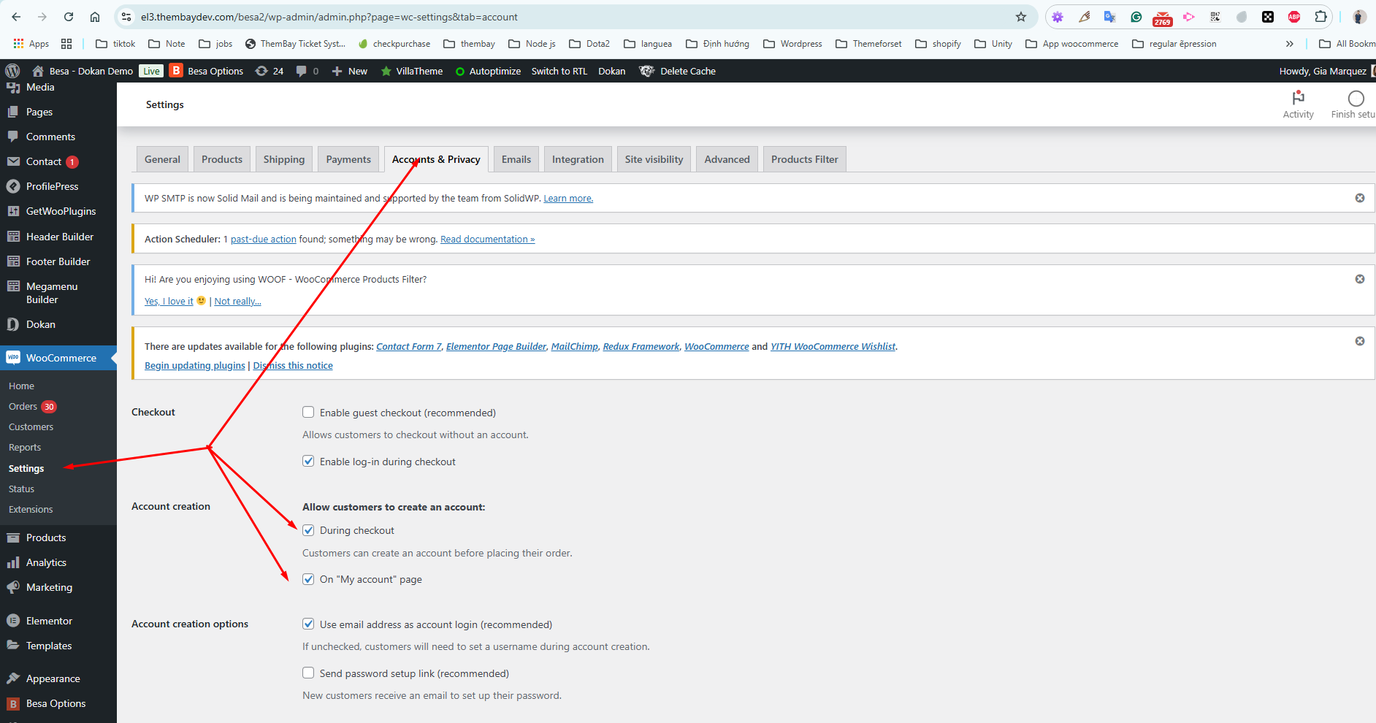Dismiss the plugin updates notice with X

coord(1360,341)
